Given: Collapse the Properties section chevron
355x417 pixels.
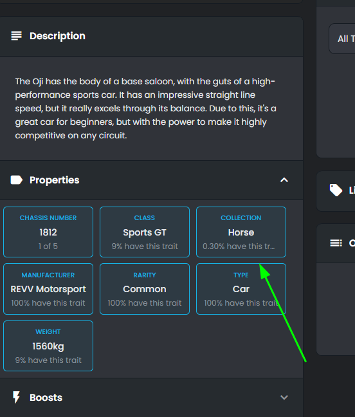Looking at the screenshot, I should [284, 180].
